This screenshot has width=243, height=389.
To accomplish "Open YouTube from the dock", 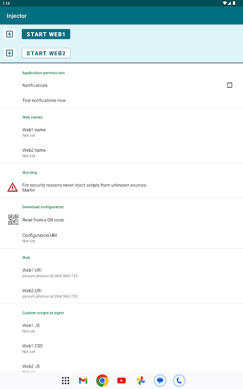I will click(x=121, y=380).
